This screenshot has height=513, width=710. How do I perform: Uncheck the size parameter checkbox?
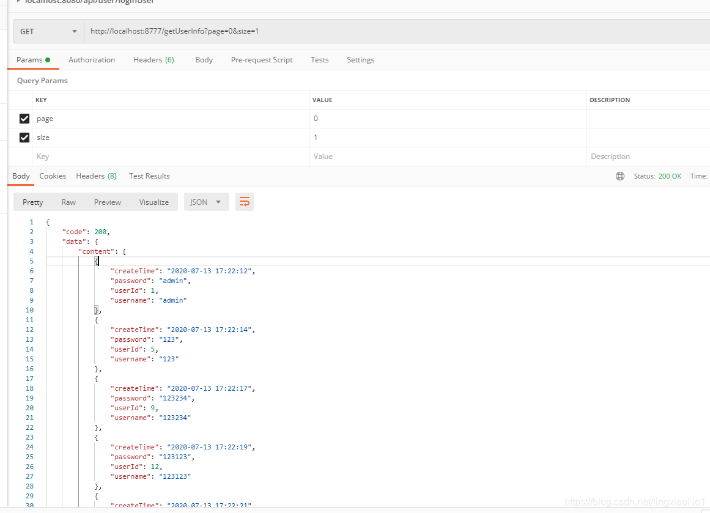pyautogui.click(x=24, y=138)
